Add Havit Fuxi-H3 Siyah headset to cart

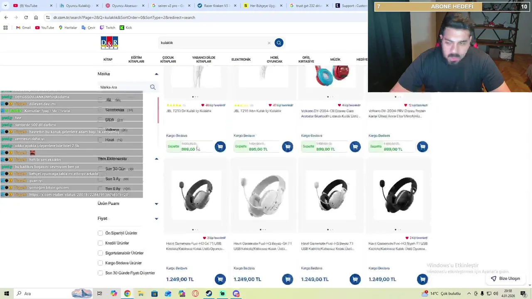(x=422, y=279)
